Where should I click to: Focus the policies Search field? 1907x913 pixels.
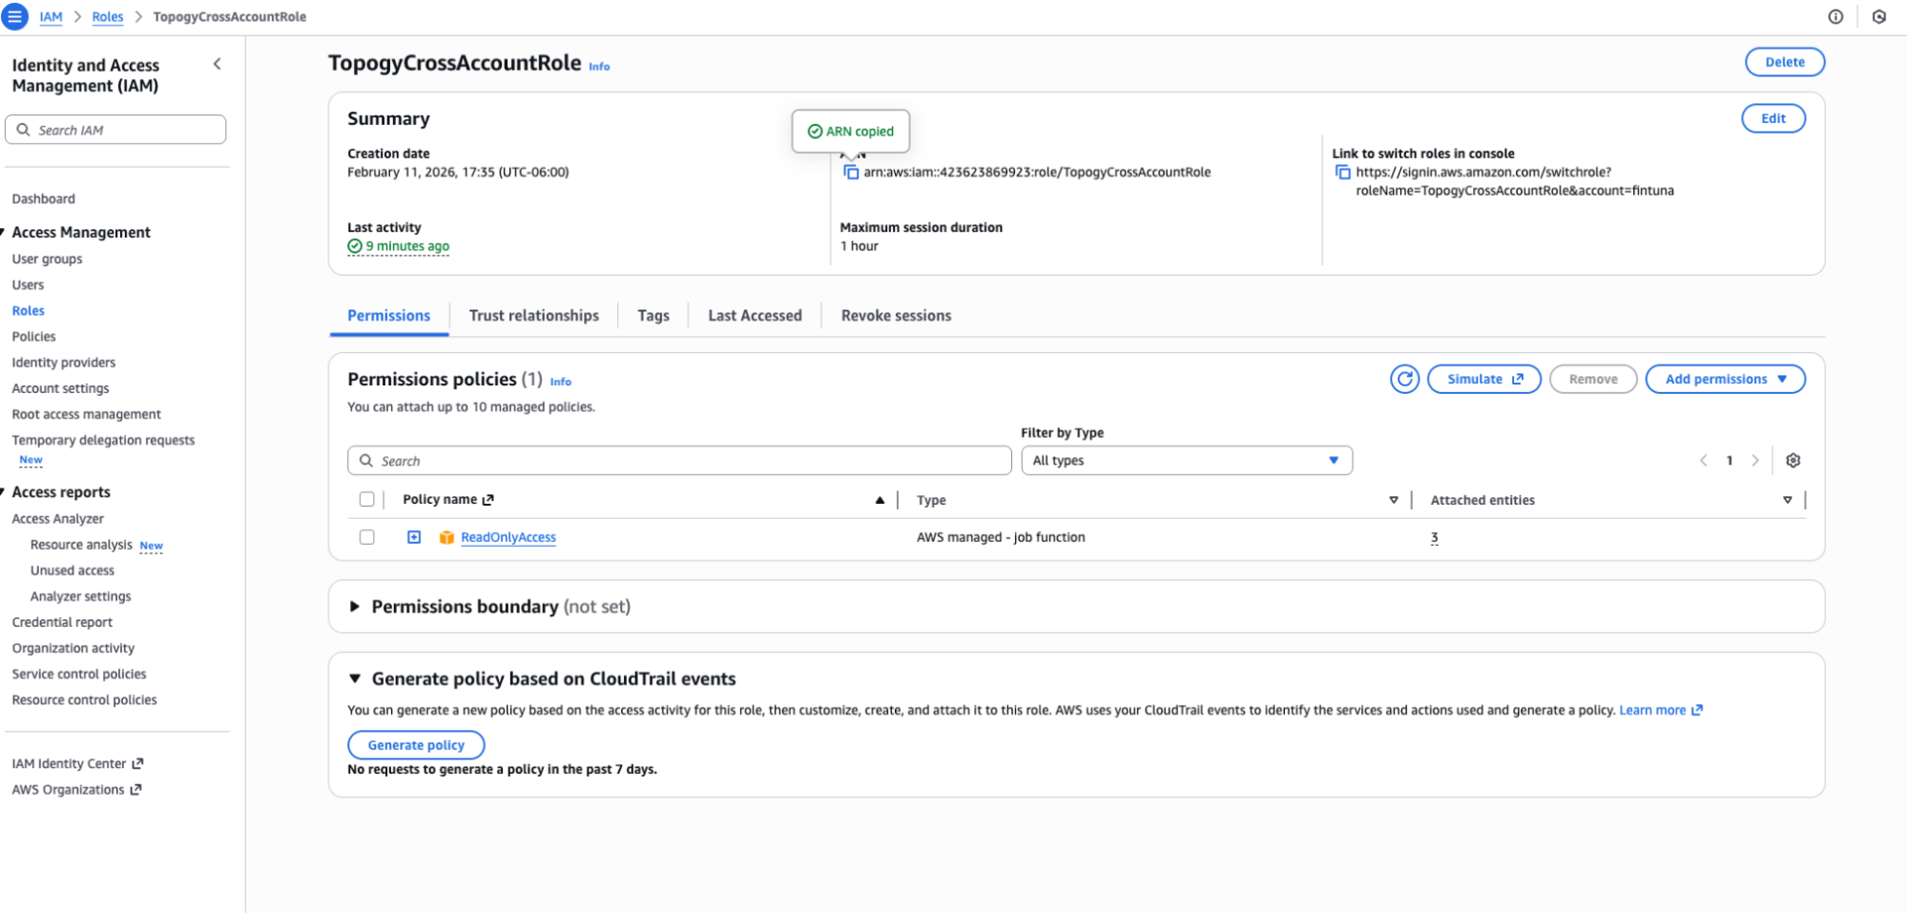tap(679, 461)
